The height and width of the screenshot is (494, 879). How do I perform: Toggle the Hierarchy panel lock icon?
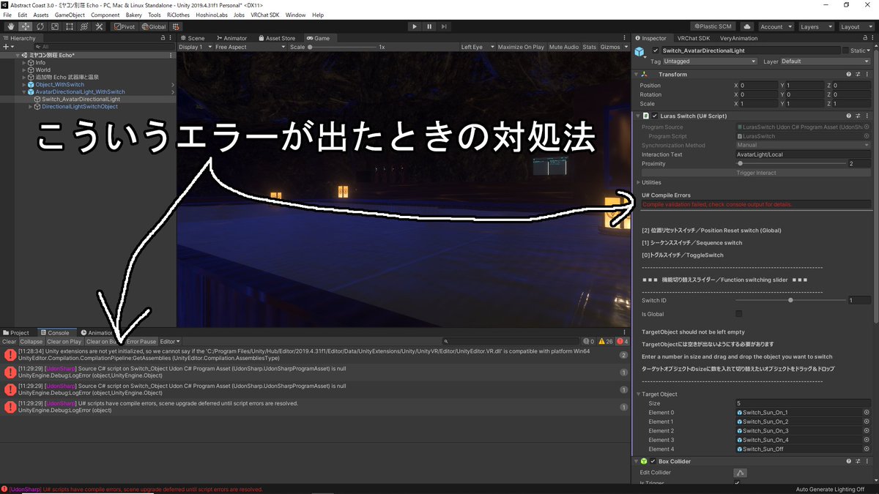[x=164, y=37]
